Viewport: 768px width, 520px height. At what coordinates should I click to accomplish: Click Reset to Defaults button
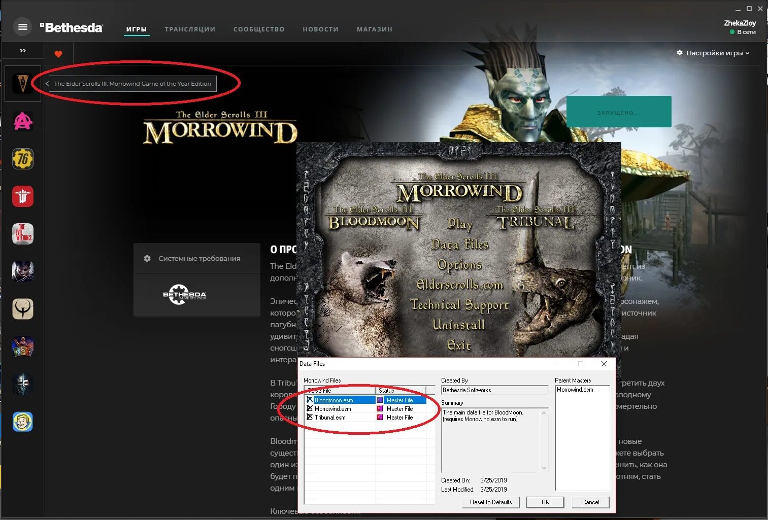491,502
